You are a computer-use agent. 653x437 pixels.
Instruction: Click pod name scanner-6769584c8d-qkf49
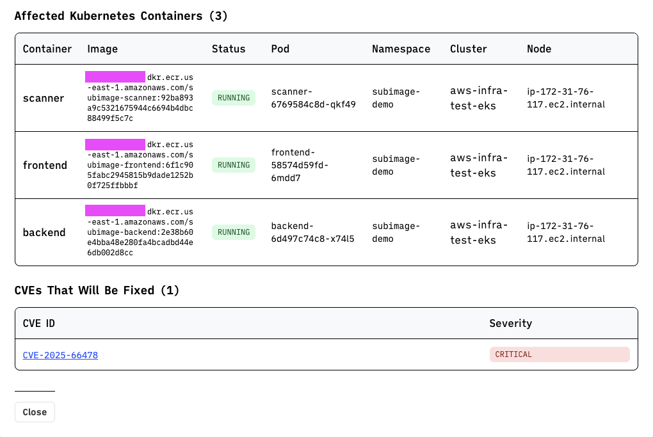[313, 98]
